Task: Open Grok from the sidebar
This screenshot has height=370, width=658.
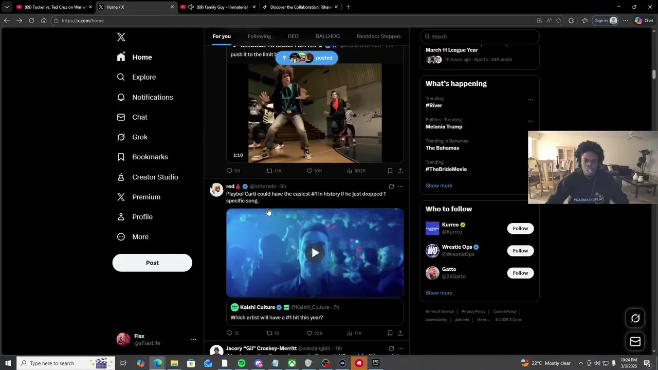Action: [132, 137]
